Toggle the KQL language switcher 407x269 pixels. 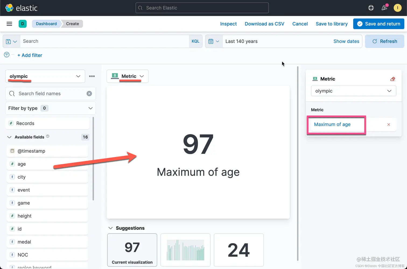click(195, 41)
